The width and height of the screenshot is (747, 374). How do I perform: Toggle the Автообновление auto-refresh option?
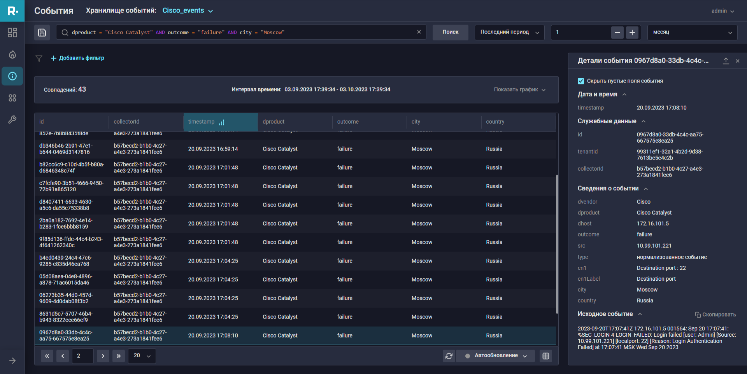tap(496, 356)
